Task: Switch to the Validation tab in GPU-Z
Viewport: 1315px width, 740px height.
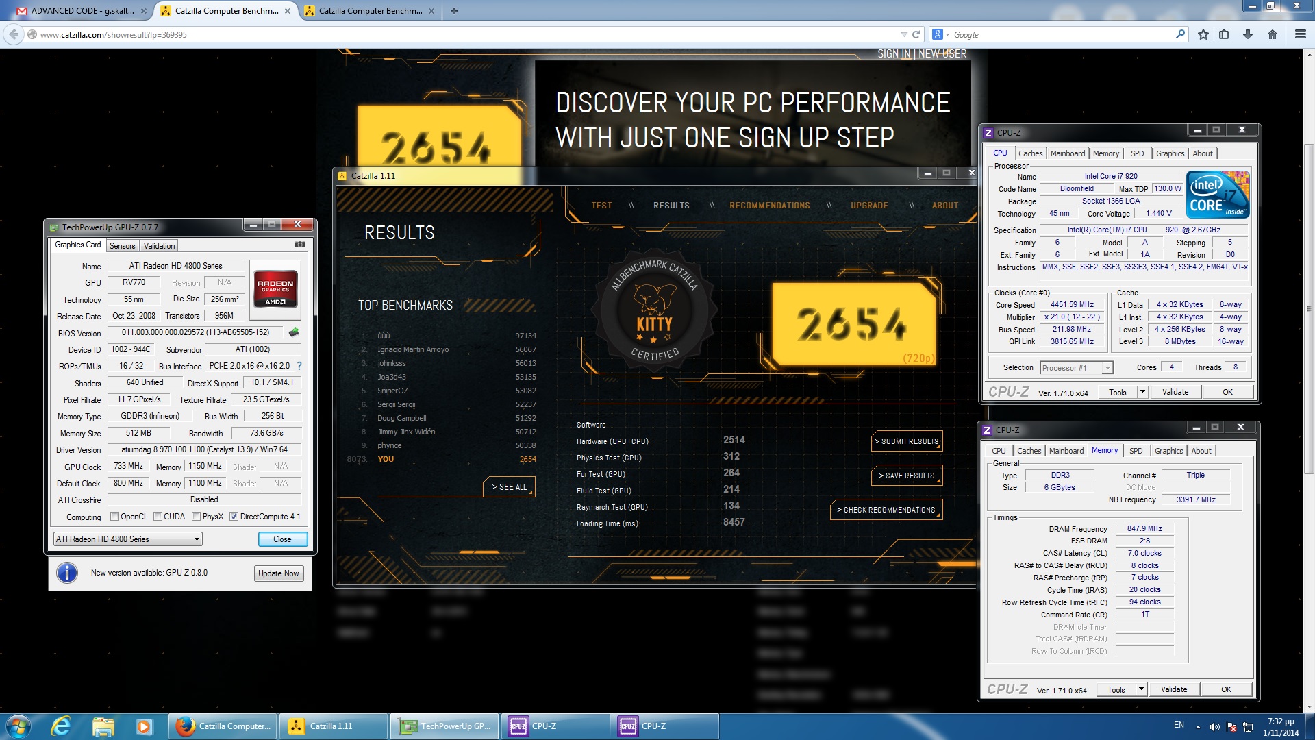Action: click(x=159, y=246)
